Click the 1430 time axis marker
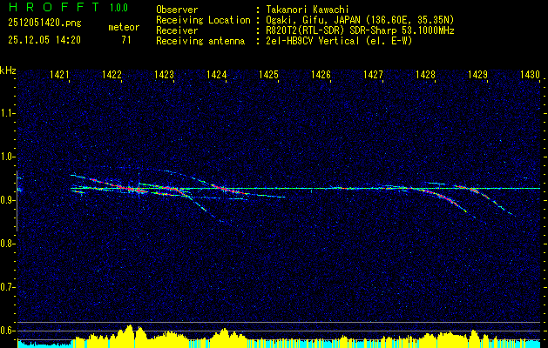 [531, 74]
